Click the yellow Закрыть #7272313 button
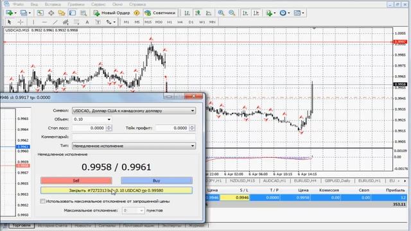The height and width of the screenshot is (231, 411). (x=116, y=191)
